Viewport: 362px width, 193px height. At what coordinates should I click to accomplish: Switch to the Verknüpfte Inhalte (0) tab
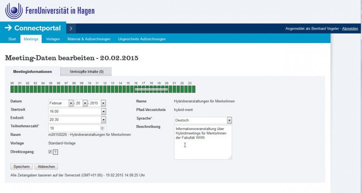(86, 72)
